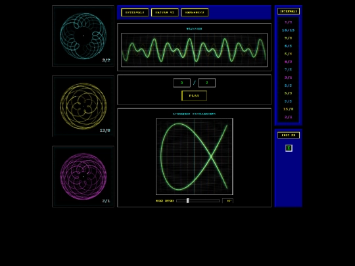This screenshot has width=355, height=266.
Task: Focus the denominator input showing 2
Action: pyautogui.click(x=206, y=83)
